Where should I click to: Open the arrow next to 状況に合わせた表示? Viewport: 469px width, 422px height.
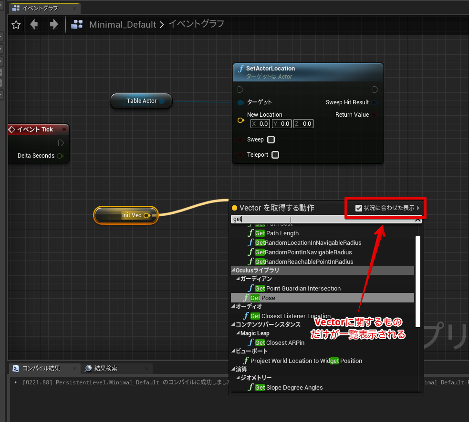[x=418, y=208]
